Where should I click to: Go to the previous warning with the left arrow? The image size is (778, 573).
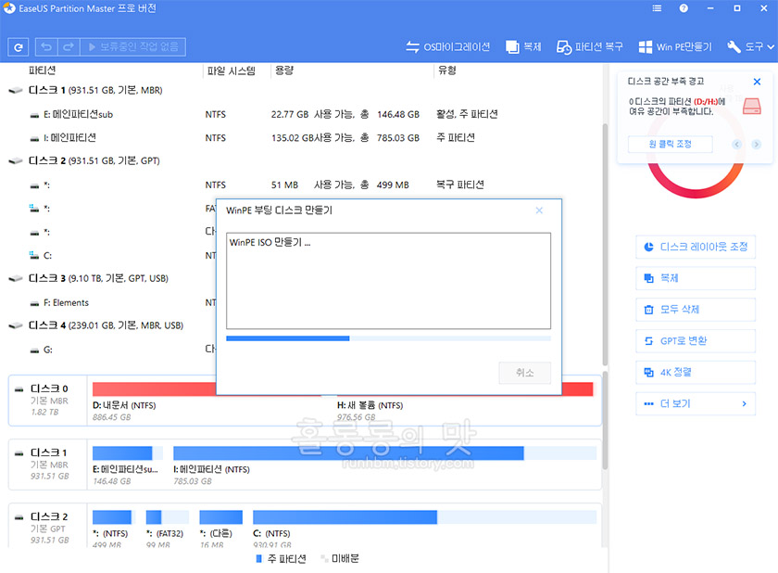click(737, 145)
